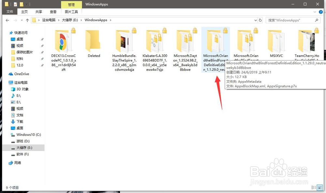Open the 共享 ribbon tab

click(x=39, y=12)
